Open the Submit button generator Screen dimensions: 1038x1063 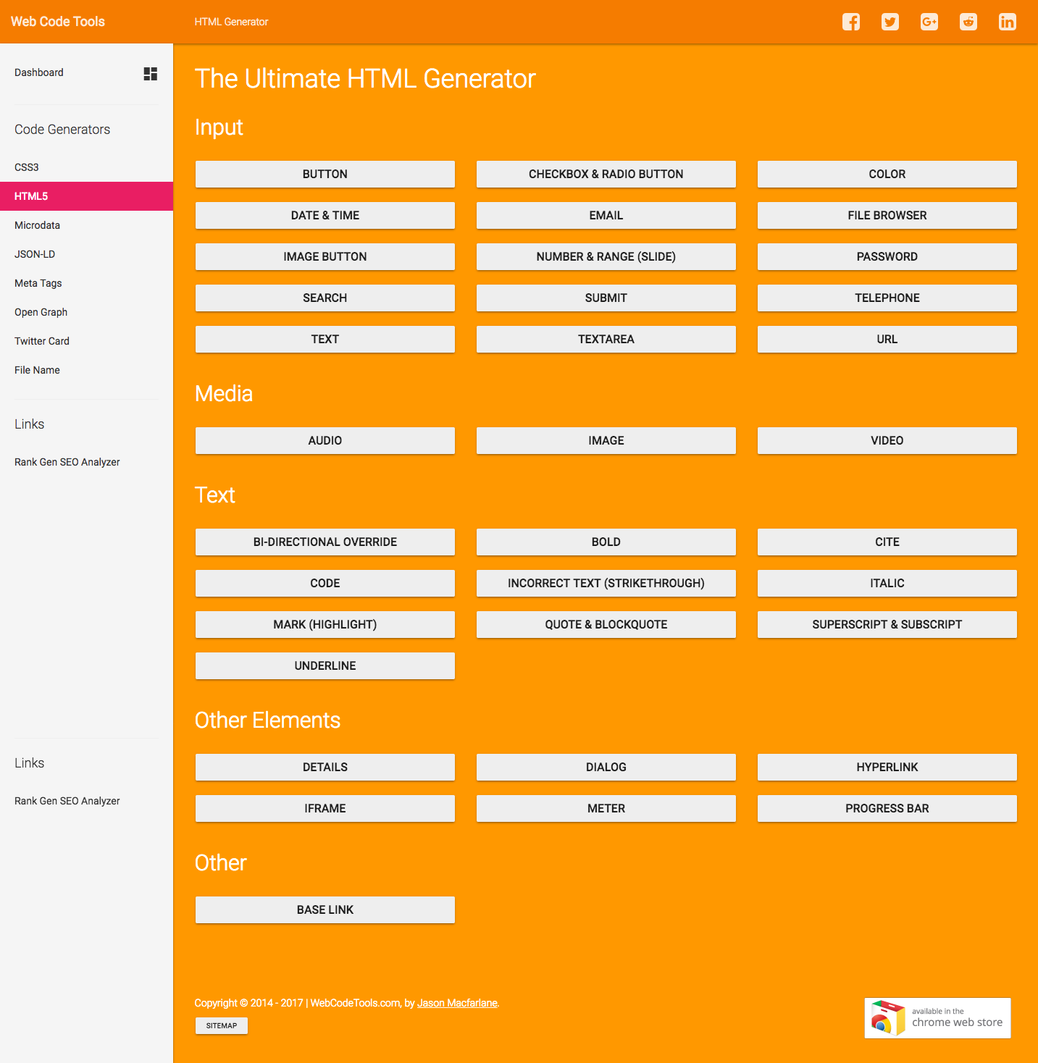click(x=606, y=298)
